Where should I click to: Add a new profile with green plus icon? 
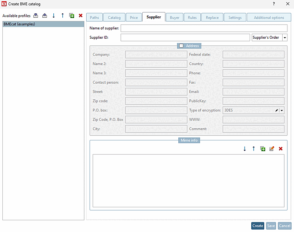pyautogui.click(x=72, y=16)
